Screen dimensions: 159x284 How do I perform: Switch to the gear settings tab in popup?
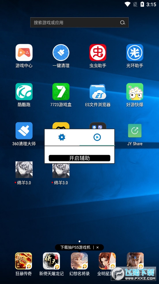tap(62, 137)
